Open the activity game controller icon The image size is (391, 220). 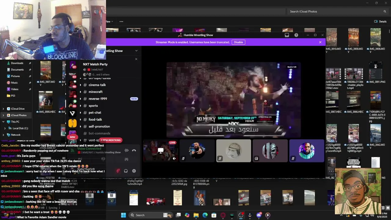126,159
